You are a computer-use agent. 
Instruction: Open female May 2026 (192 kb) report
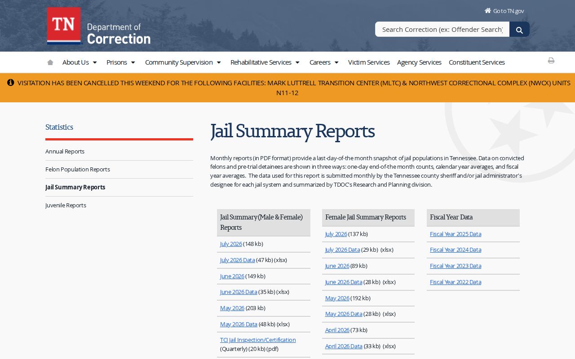coord(337,298)
